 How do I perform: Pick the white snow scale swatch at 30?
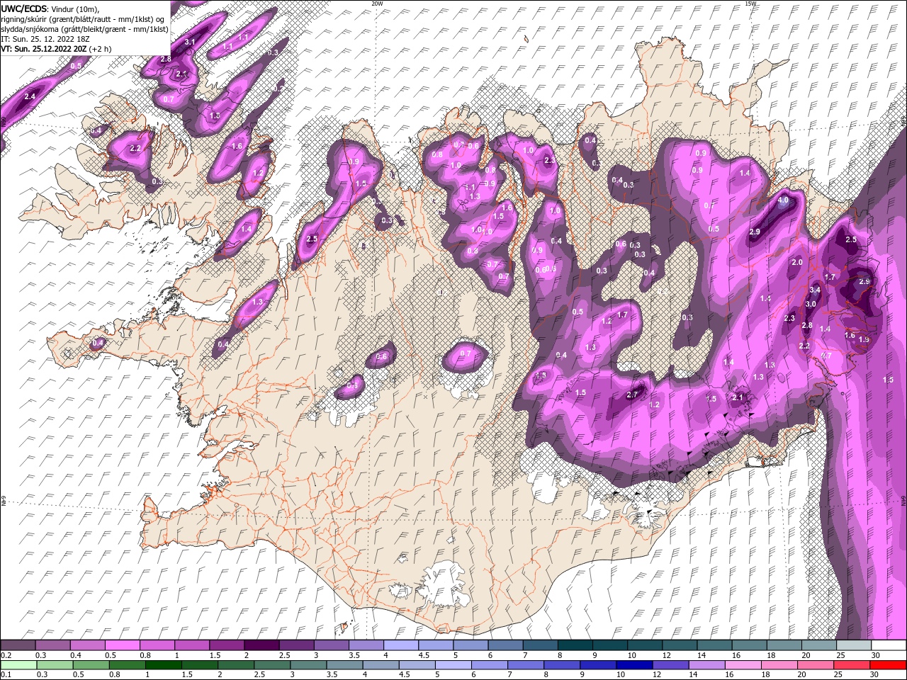889,645
